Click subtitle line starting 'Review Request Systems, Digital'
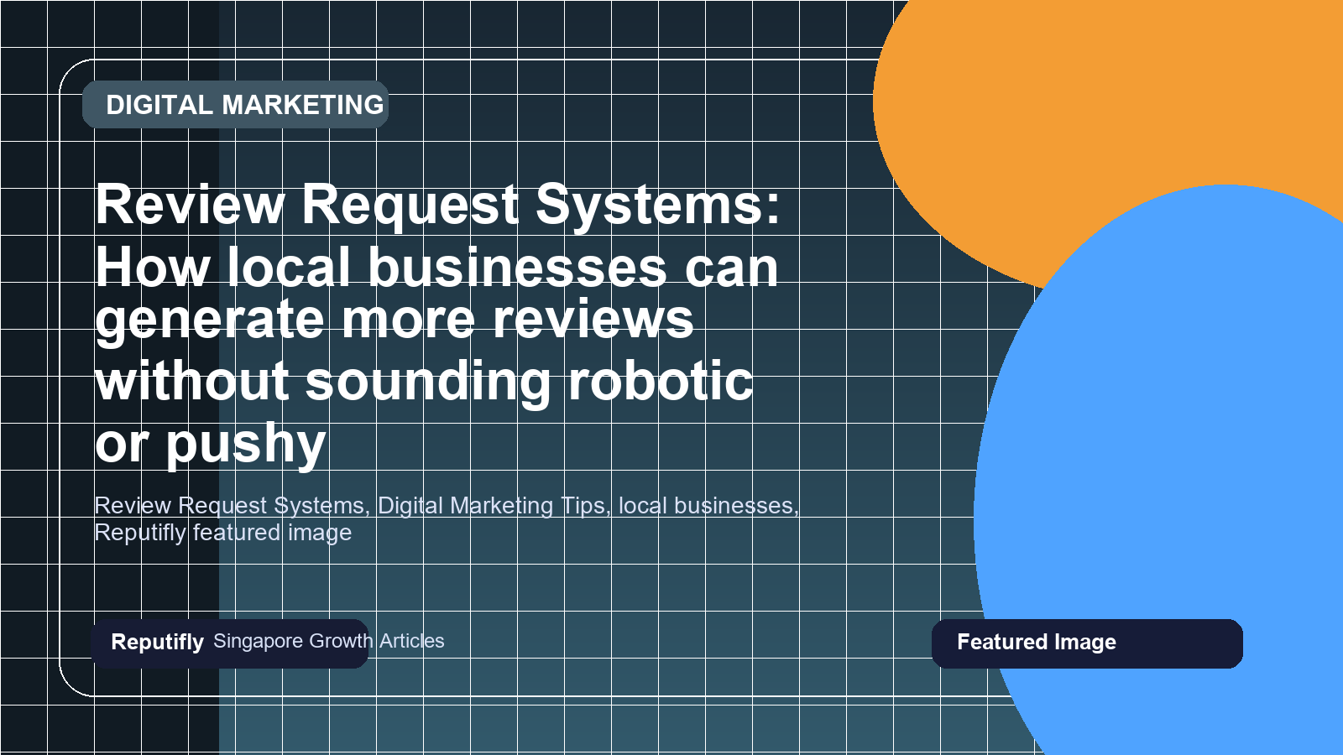The width and height of the screenshot is (1343, 755). pyautogui.click(x=447, y=506)
